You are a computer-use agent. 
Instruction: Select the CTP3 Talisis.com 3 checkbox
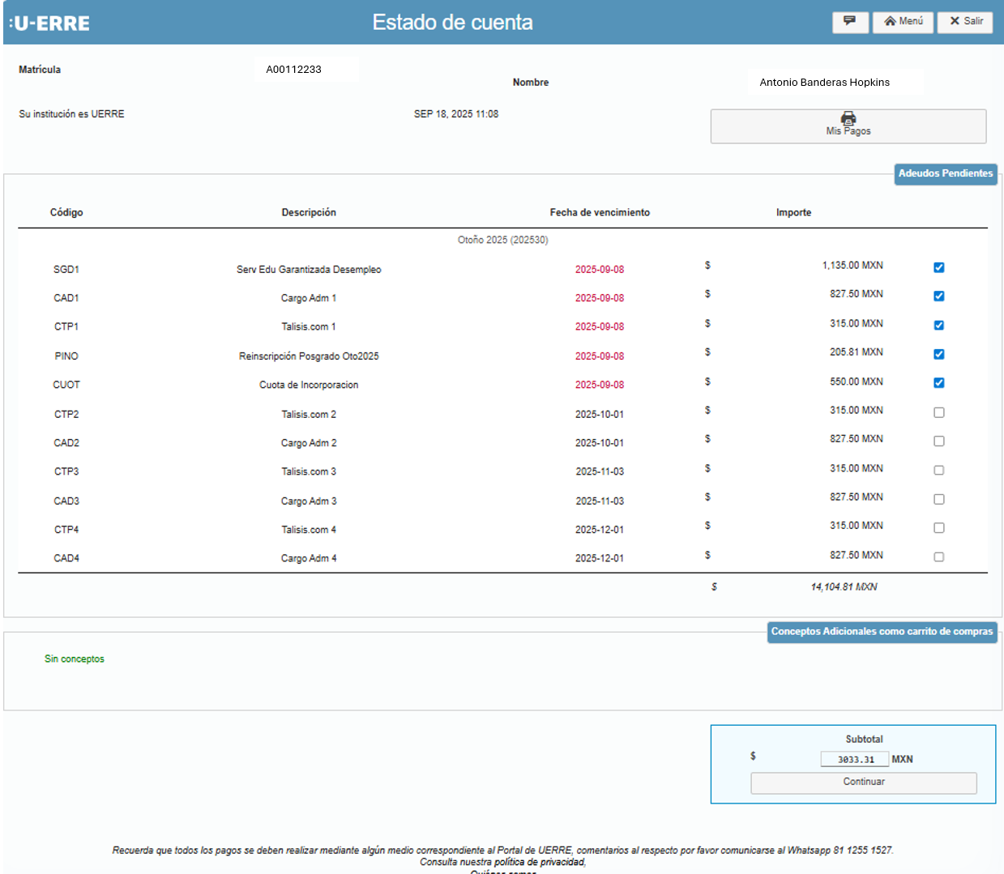click(938, 471)
